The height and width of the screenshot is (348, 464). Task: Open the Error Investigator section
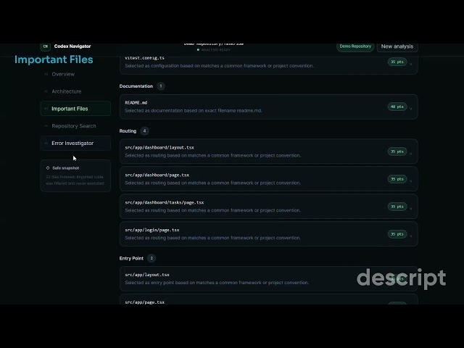click(x=75, y=144)
